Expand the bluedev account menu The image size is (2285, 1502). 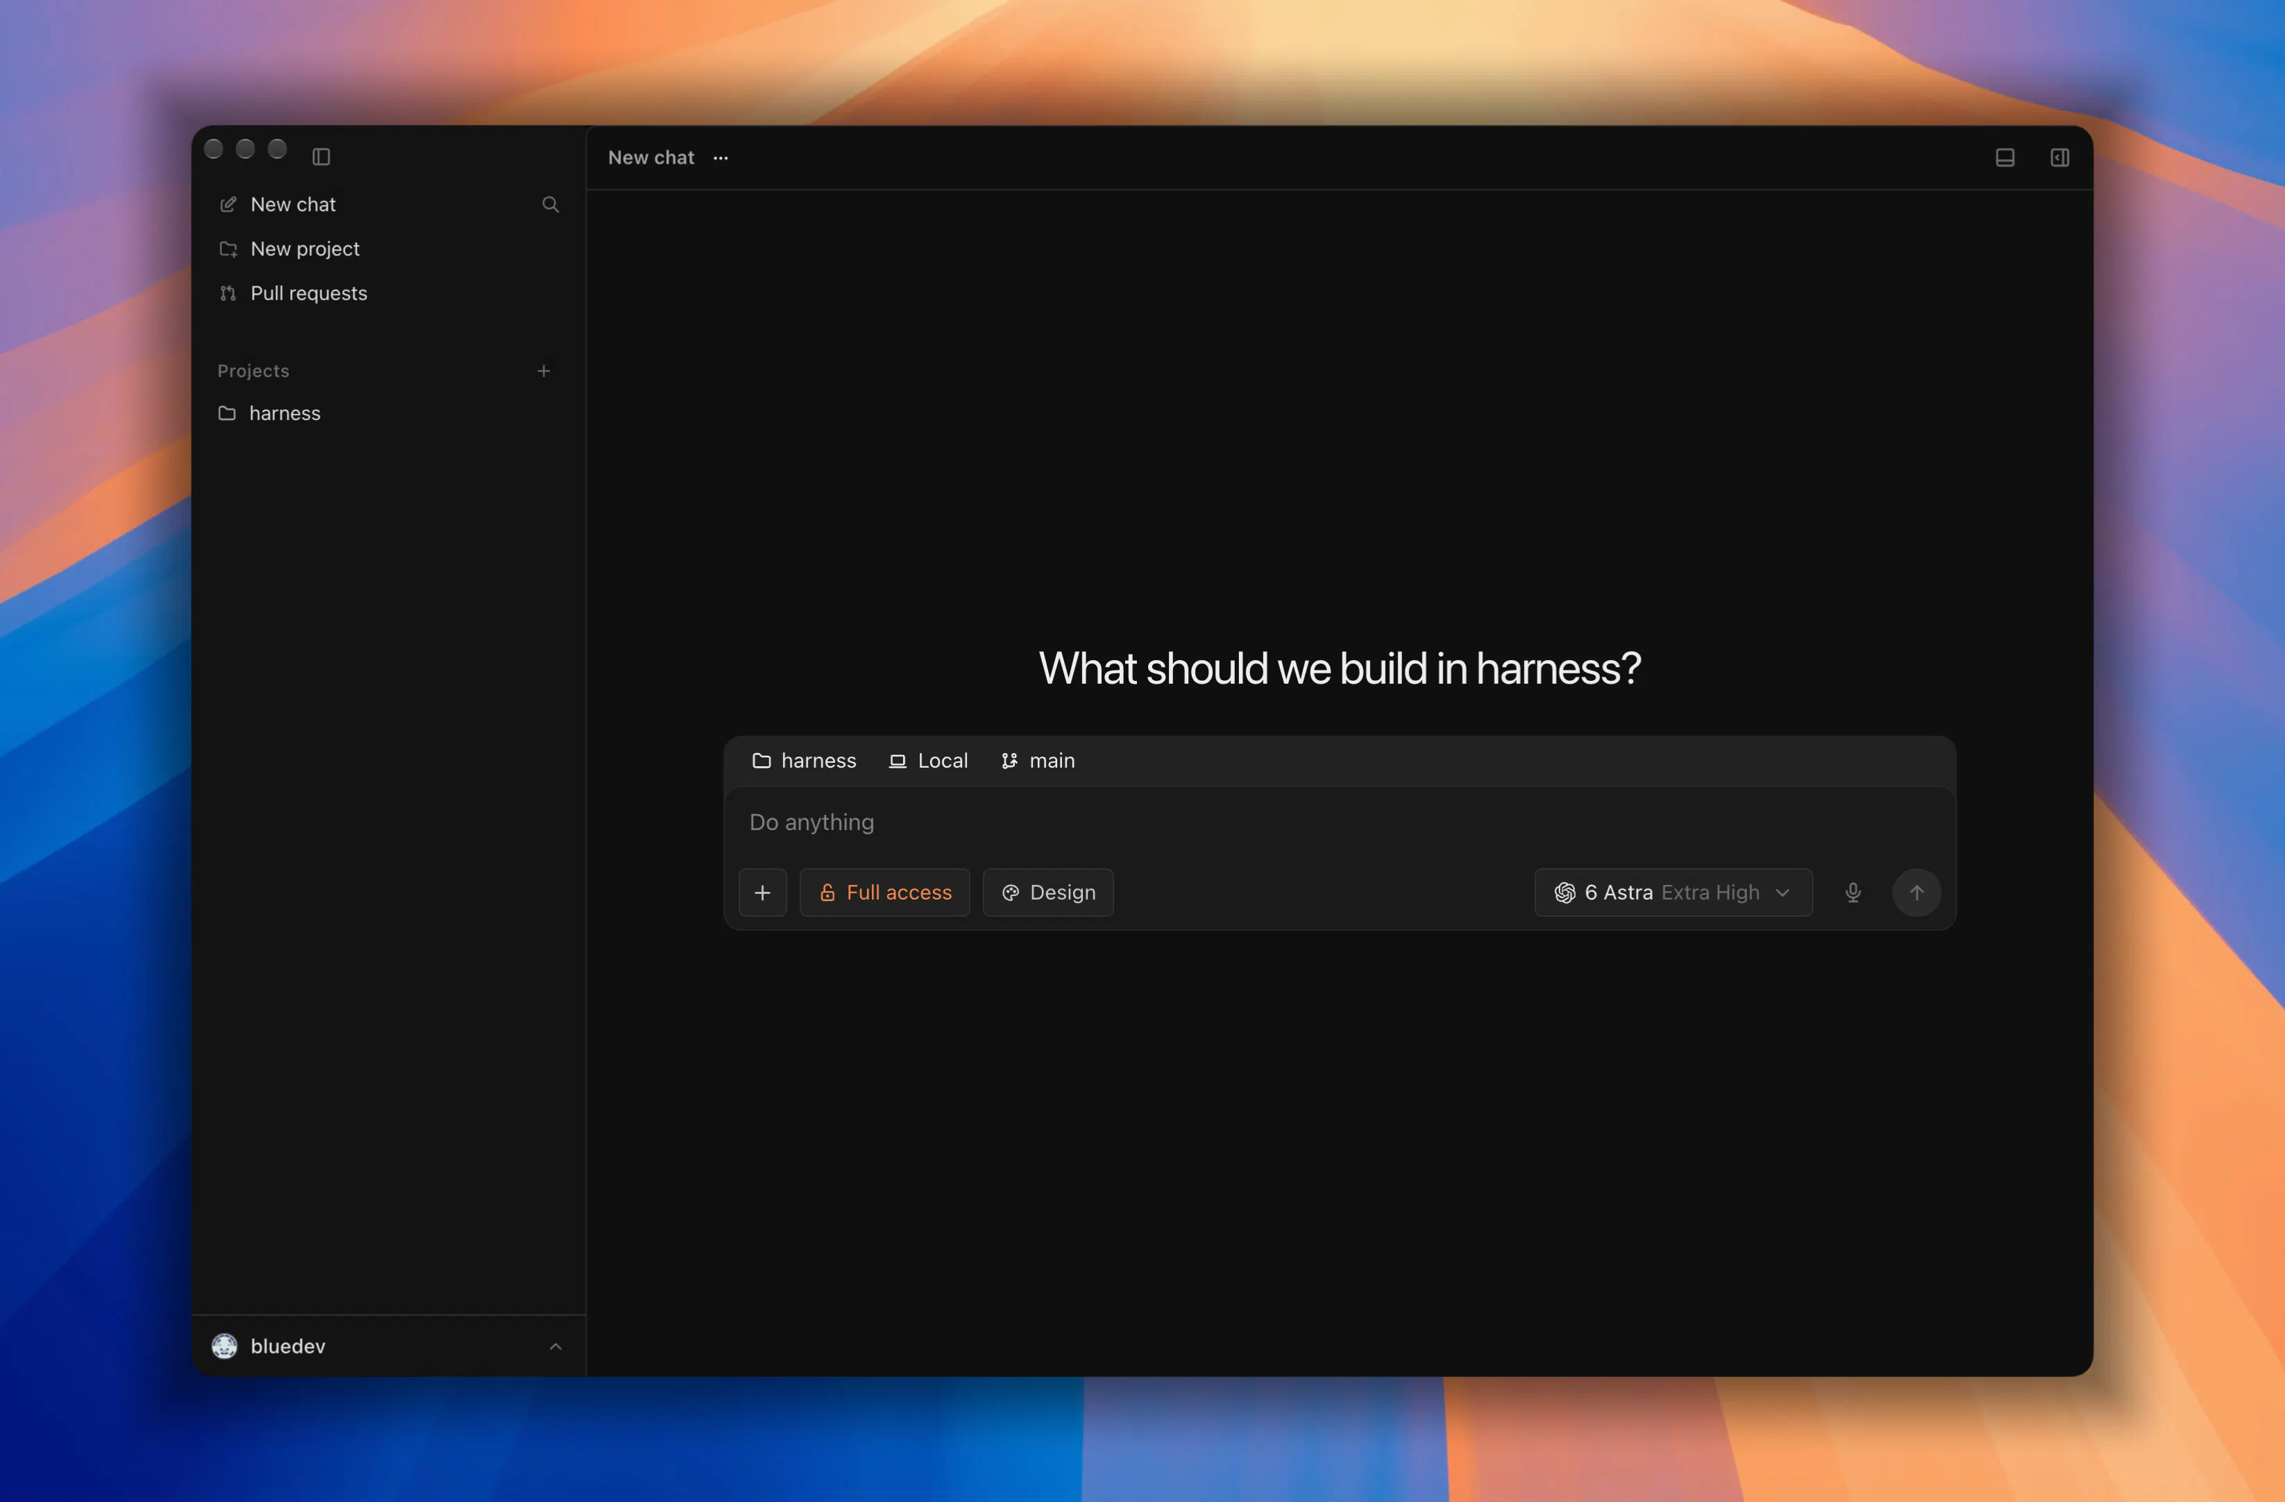388,1347
